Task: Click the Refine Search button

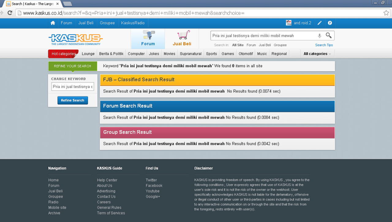Action: (73, 100)
